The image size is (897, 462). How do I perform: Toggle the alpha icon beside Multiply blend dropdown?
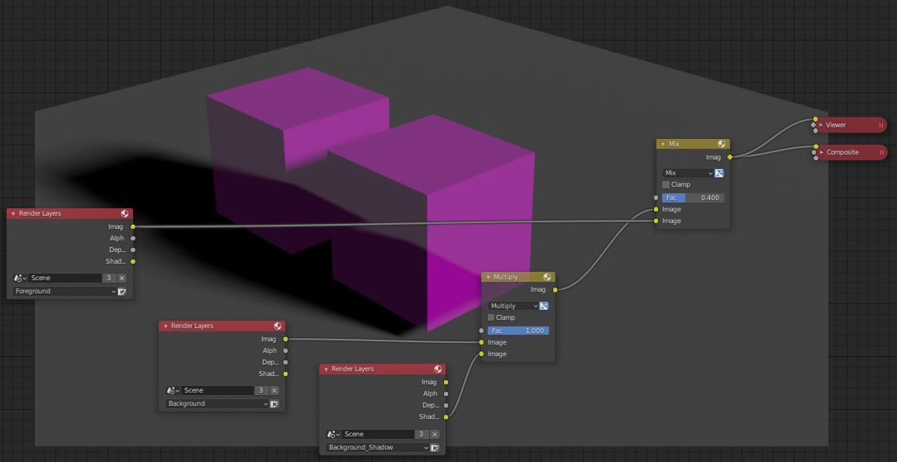pyautogui.click(x=544, y=306)
